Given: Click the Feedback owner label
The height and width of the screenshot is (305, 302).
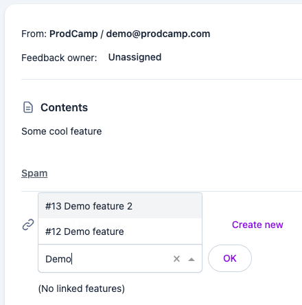Looking at the screenshot, I should coord(59,58).
